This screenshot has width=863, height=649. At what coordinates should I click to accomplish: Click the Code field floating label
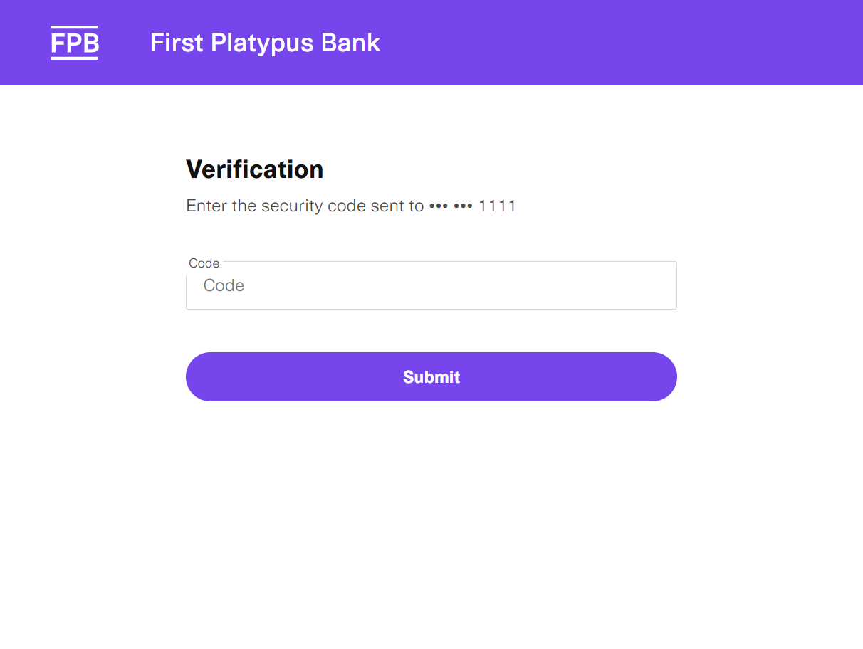click(204, 263)
